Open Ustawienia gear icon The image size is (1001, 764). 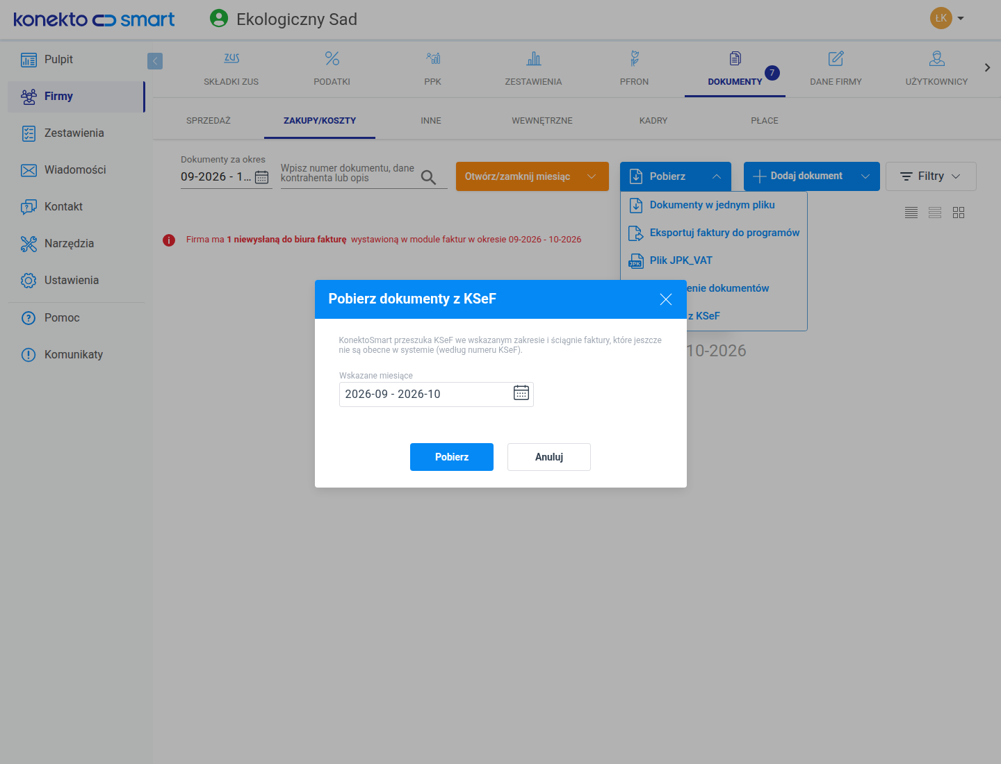tap(29, 281)
